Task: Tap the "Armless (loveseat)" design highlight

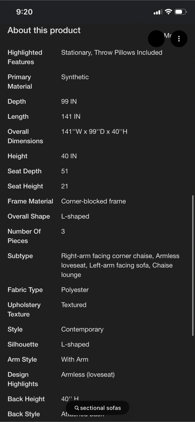Action: click(88, 375)
